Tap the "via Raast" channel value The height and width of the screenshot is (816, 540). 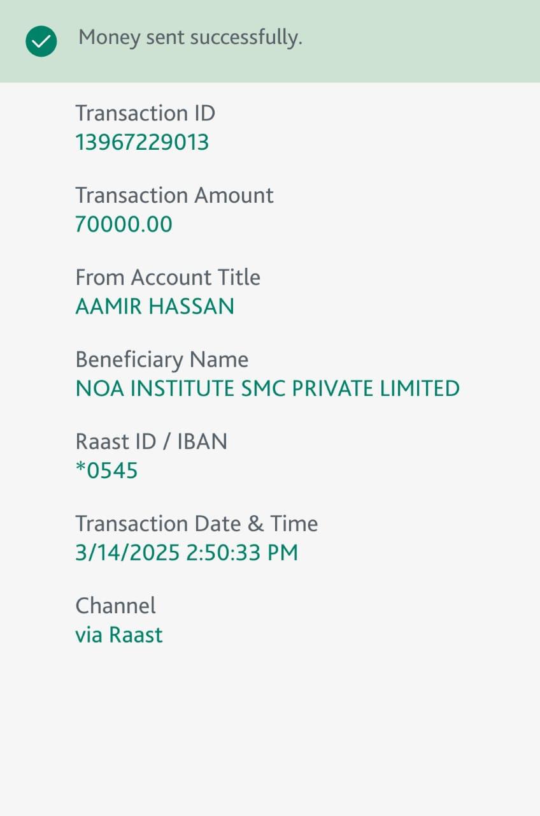pyautogui.click(x=119, y=635)
